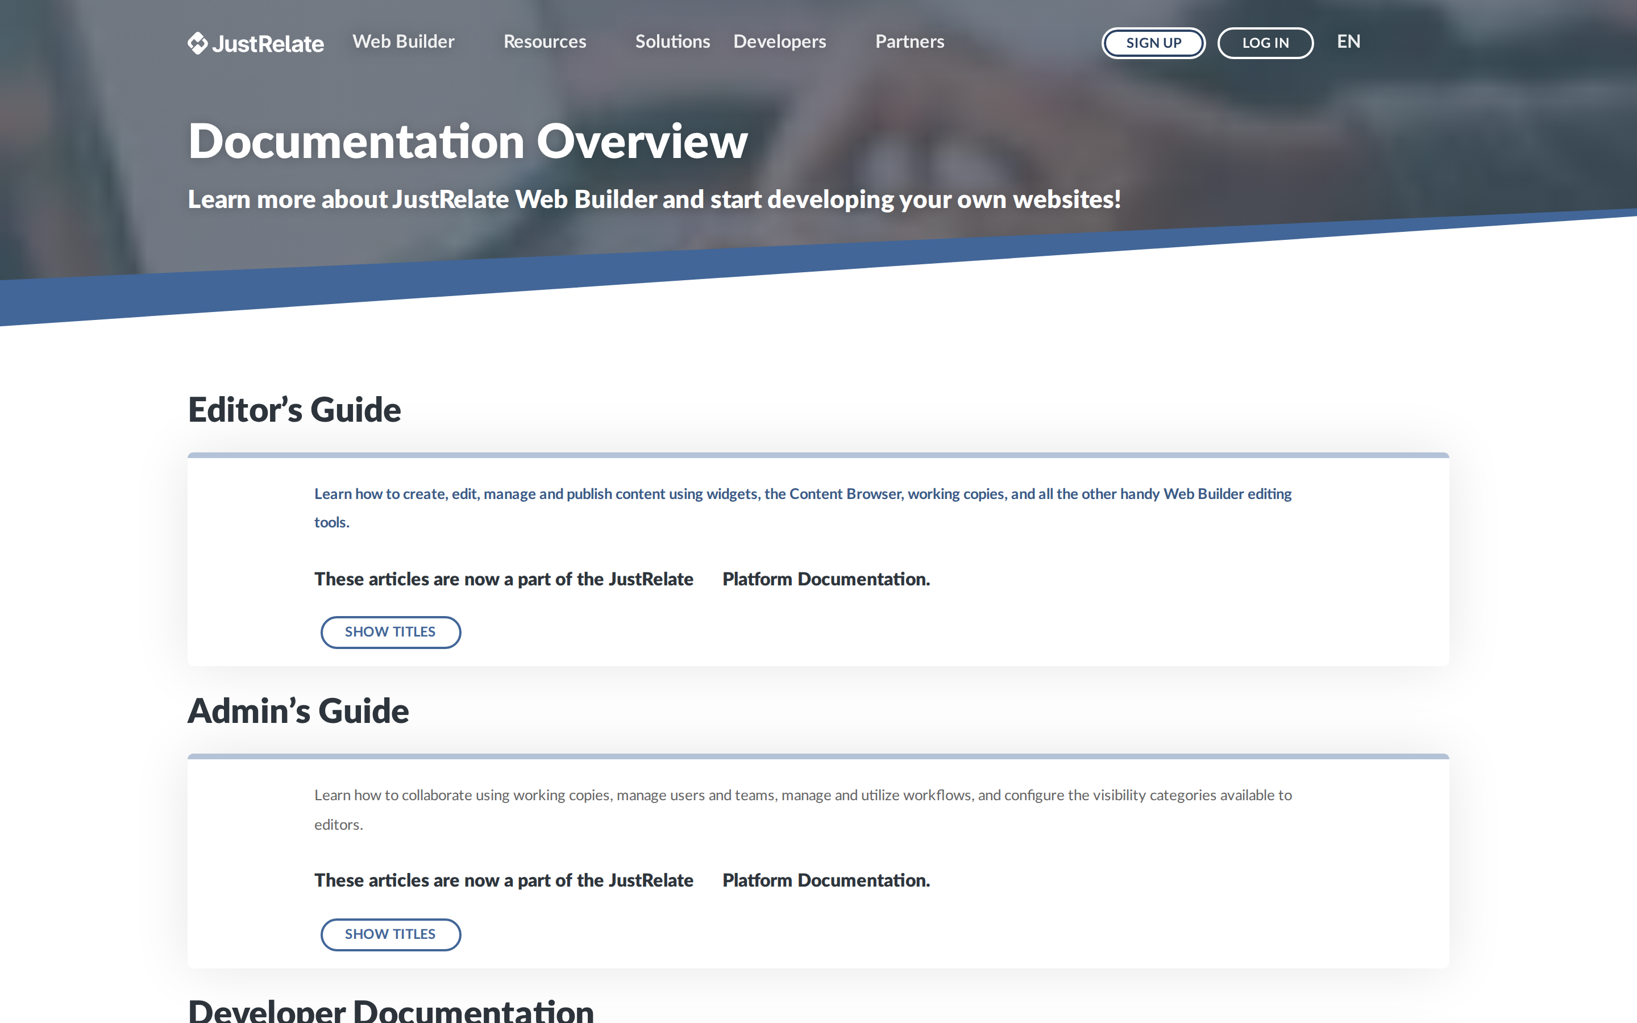Show titles for Editor's Guide
This screenshot has height=1023, width=1637.
390,632
